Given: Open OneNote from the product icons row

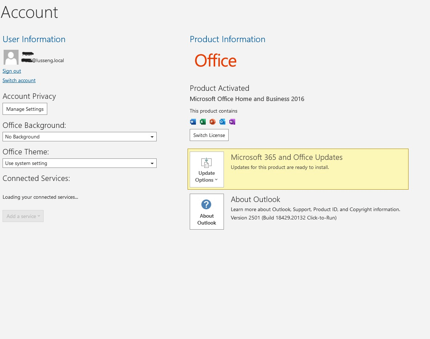Looking at the screenshot, I should coord(232,122).
